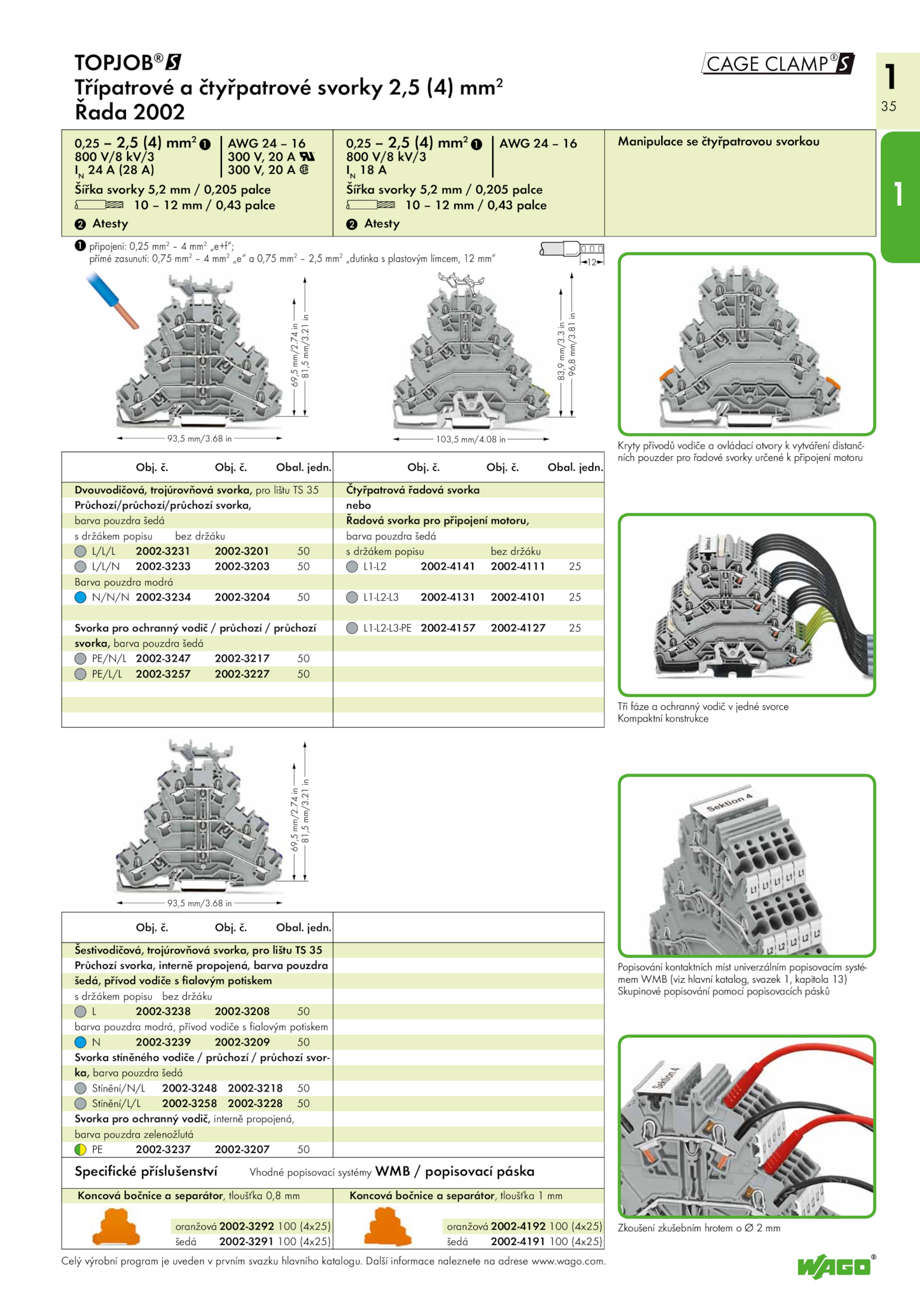Open the red test probe photo

(746, 1127)
